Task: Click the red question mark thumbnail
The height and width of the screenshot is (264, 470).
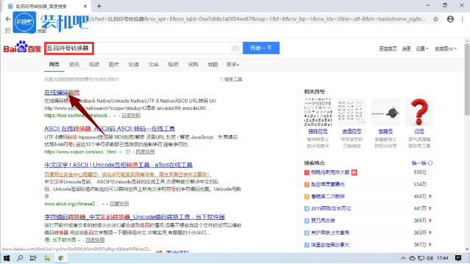Action: tap(419, 112)
